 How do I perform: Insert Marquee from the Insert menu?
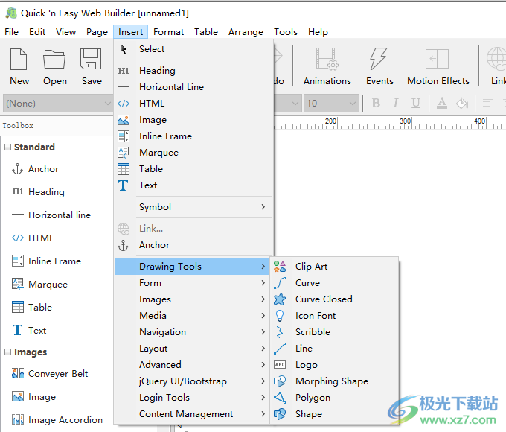click(x=193, y=153)
